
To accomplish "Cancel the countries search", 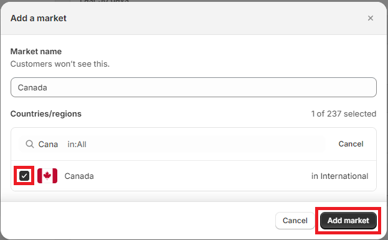I will click(x=351, y=144).
